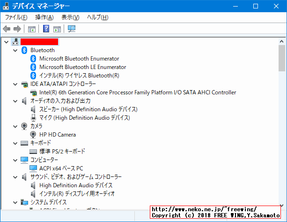287x222 pixels.
Task: Collapse the サウンド、ビデオ、およびゲーム コントローラー category
Action: pyautogui.click(x=15, y=177)
